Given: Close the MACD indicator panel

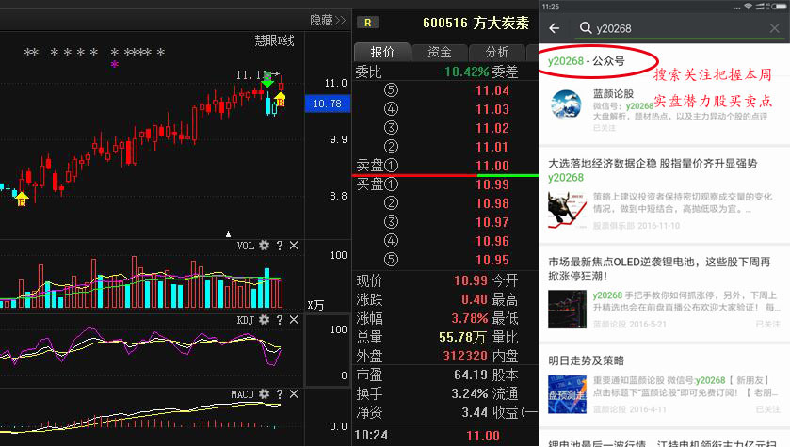Looking at the screenshot, I should (294, 393).
